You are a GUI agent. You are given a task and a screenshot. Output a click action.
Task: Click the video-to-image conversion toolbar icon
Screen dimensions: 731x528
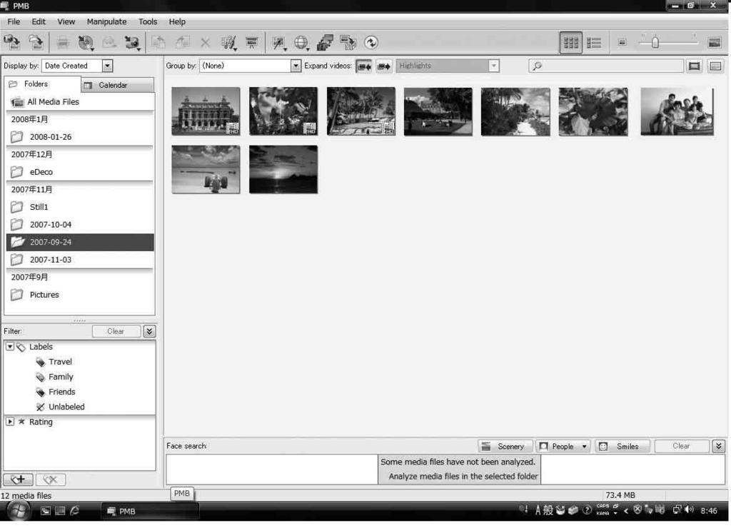pos(348,42)
